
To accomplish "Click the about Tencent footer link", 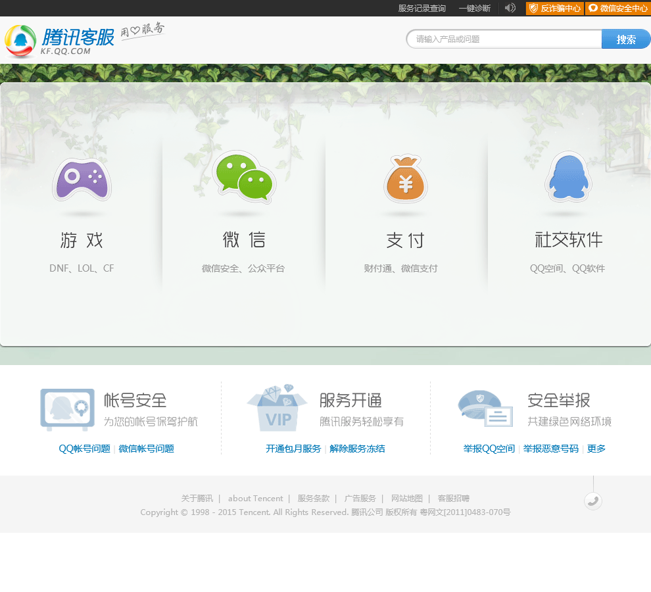I will tap(255, 499).
